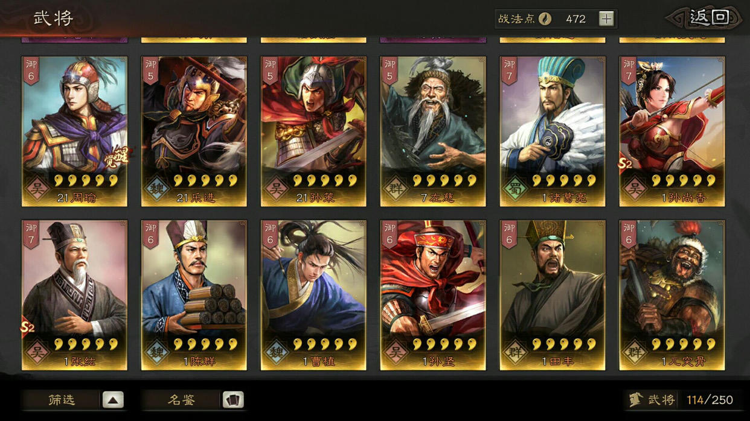This screenshot has height=421, width=750.
Task: Click the 吴 faction badge on 周瑜 card
Action: 37,188
